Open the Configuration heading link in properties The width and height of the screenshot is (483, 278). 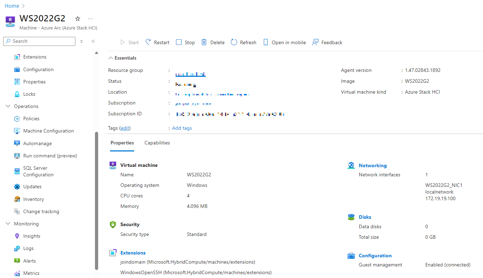pos(375,256)
